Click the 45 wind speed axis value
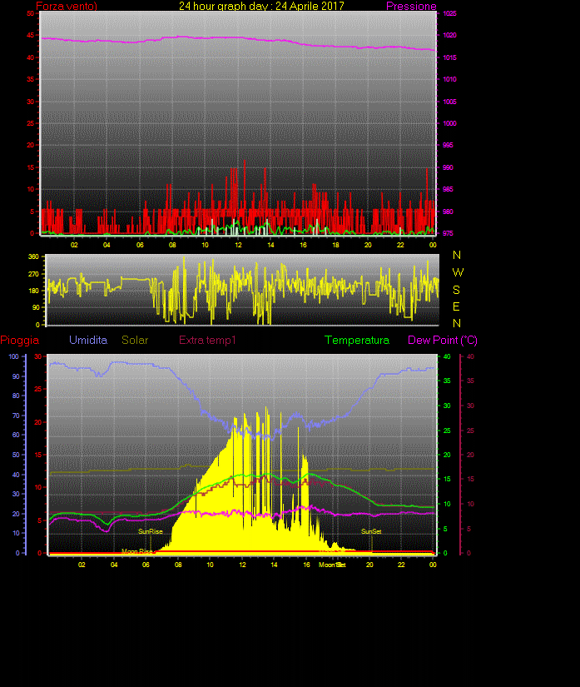The height and width of the screenshot is (687, 580). coord(30,35)
